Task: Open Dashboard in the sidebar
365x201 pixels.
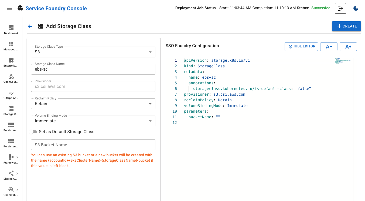Action: [11, 30]
